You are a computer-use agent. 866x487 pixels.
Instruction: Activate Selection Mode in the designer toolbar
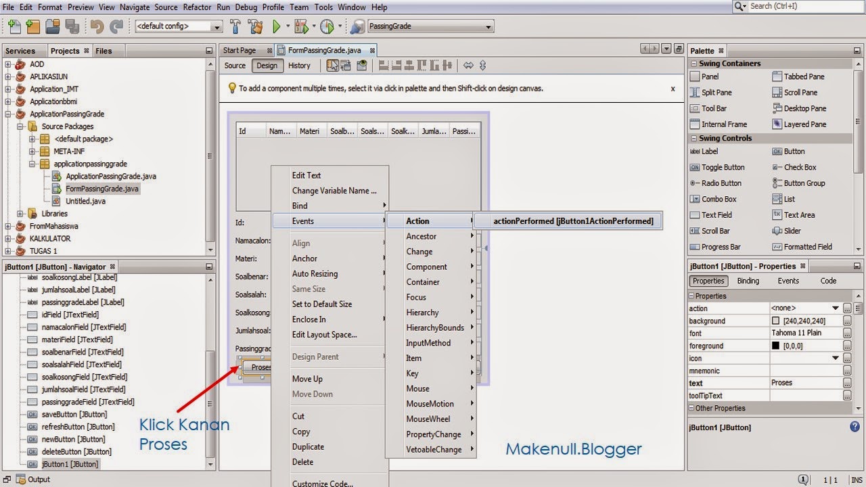(x=332, y=66)
